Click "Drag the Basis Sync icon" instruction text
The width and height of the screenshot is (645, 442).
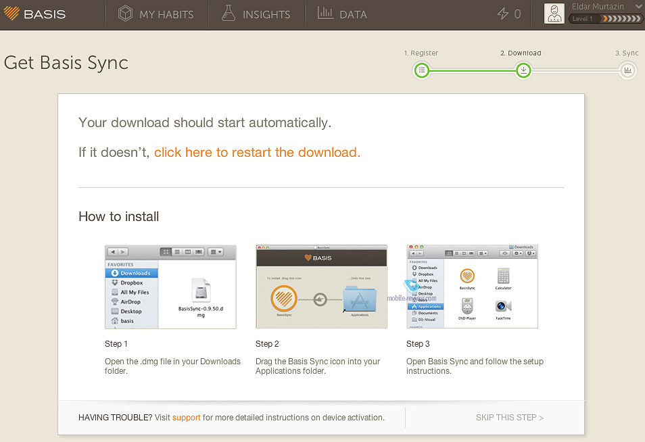click(x=318, y=366)
